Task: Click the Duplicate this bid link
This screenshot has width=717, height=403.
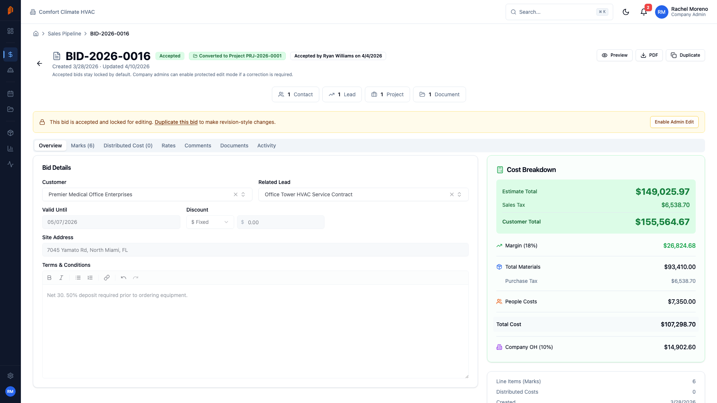Action: [176, 122]
